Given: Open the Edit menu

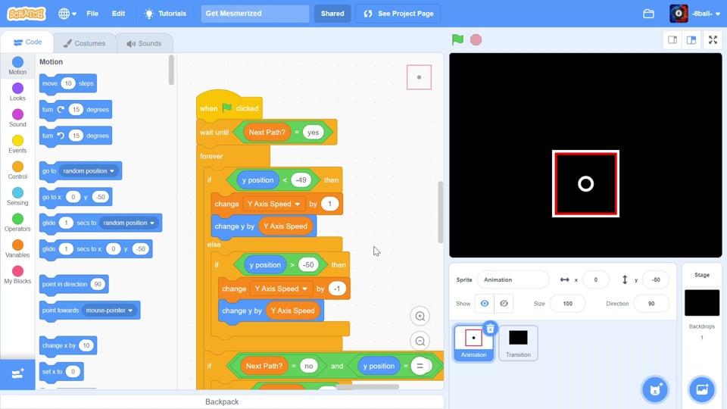Looking at the screenshot, I should 118,14.
